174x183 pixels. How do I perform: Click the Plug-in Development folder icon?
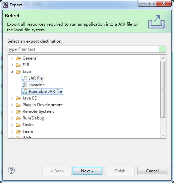point(18,105)
